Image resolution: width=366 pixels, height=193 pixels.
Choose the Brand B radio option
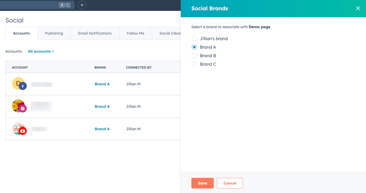194,55
